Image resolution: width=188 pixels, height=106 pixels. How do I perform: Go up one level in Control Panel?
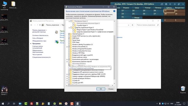[x=40, y=25]
